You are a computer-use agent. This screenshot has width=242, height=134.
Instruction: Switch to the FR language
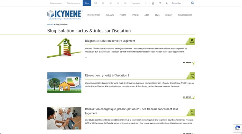pyautogui.click(x=103, y=3)
